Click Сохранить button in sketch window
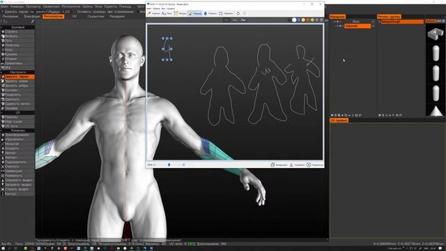The height and width of the screenshot is (251, 446). pyautogui.click(x=297, y=165)
